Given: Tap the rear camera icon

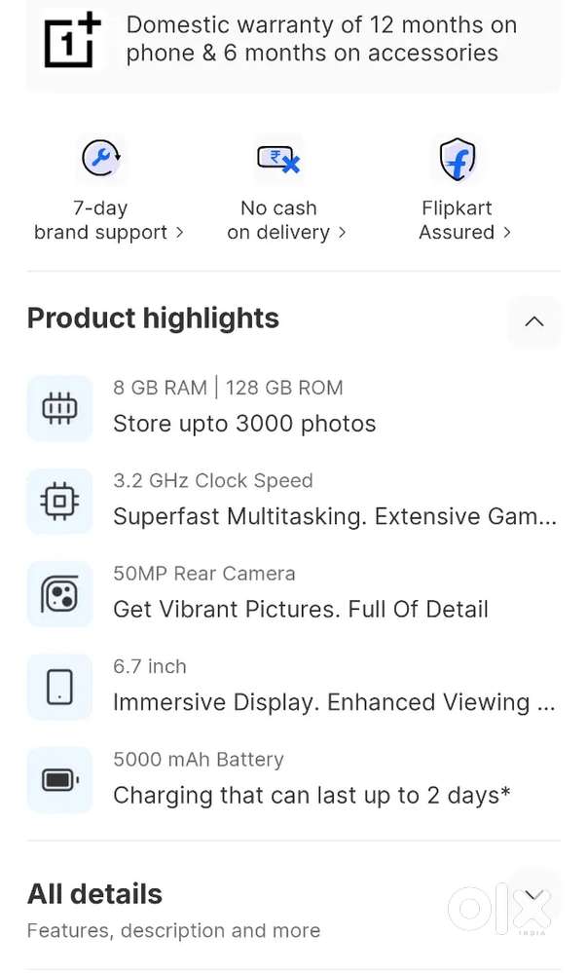Looking at the screenshot, I should pyautogui.click(x=59, y=594).
